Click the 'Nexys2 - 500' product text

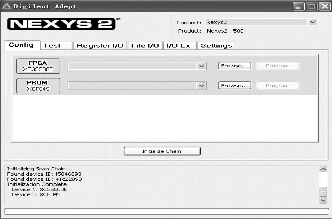tap(225, 31)
